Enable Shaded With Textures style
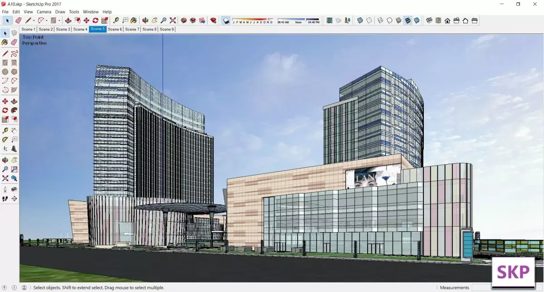The height and width of the screenshot is (292, 544). [407, 20]
